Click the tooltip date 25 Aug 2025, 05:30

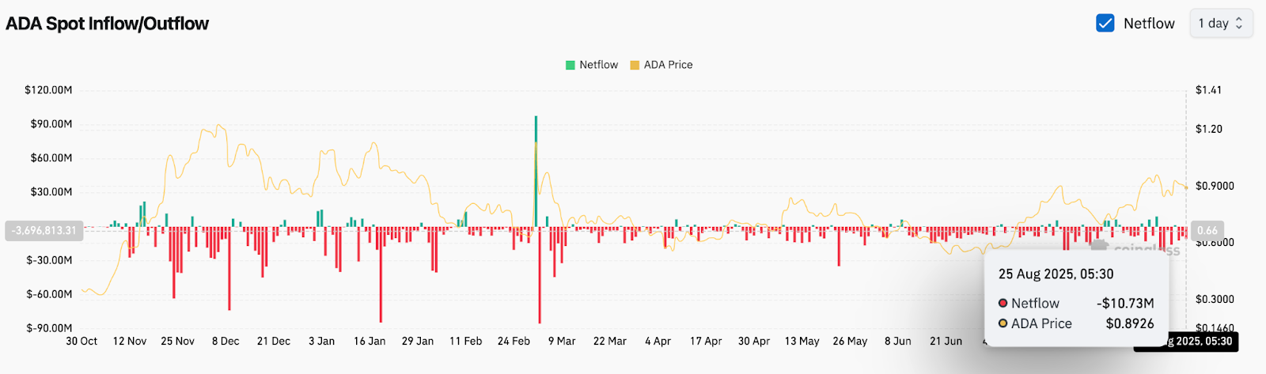(x=1056, y=274)
